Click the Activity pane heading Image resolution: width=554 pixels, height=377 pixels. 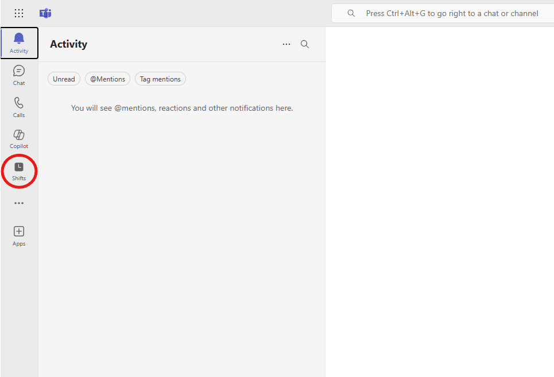pos(68,44)
